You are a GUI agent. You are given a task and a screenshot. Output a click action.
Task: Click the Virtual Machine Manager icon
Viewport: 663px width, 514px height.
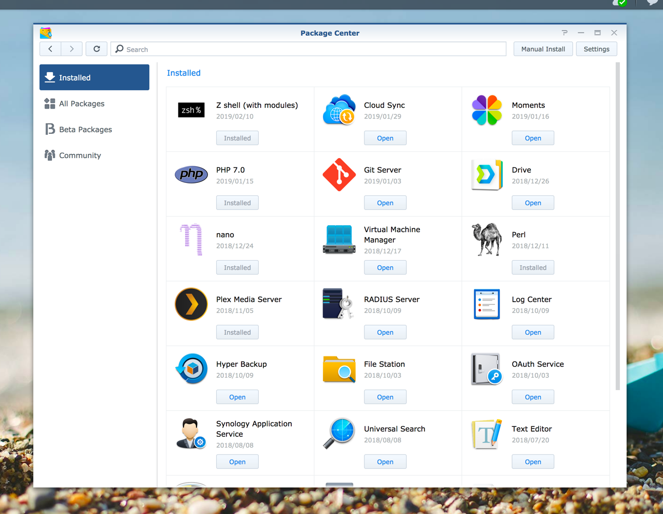coord(338,239)
